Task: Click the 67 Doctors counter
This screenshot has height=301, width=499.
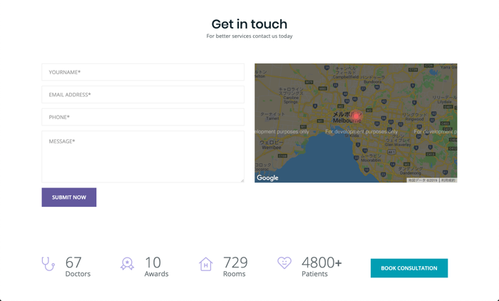Action: click(78, 267)
